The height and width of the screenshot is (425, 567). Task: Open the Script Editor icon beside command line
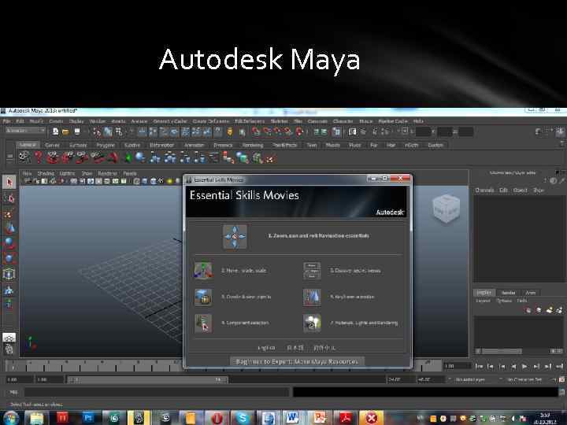pos(562,392)
